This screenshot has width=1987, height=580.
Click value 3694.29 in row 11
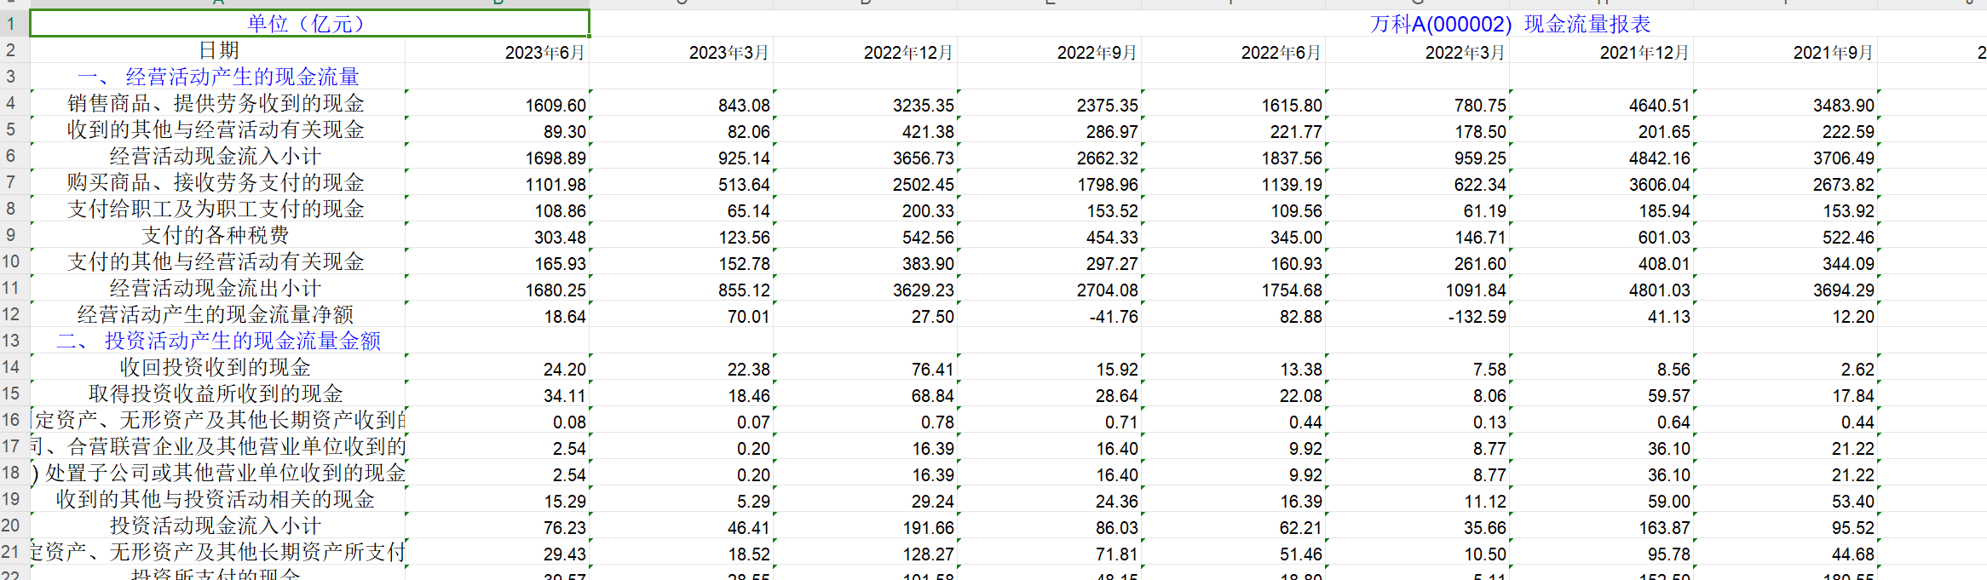[1844, 290]
